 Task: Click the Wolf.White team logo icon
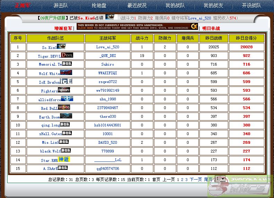66,73
